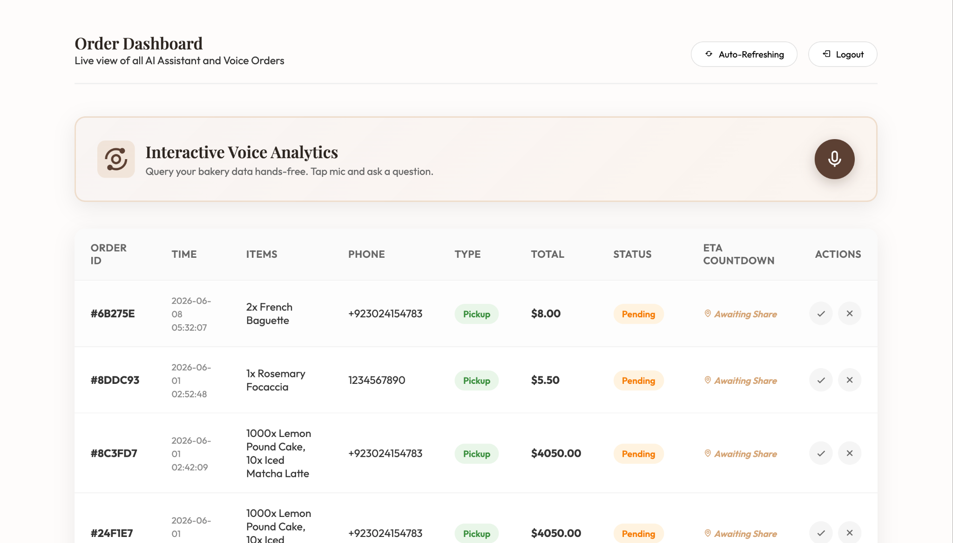Click the $5.50 total amount
Image resolution: width=953 pixels, height=543 pixels.
pos(545,380)
